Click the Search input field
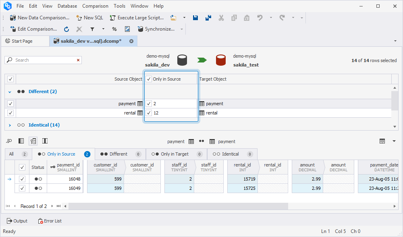Screen dimensions: 403x237 (x=44, y=60)
